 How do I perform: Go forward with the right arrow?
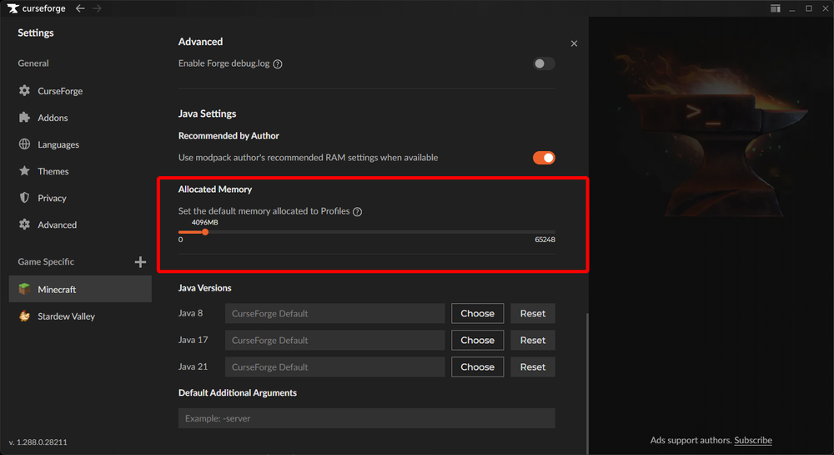pyautogui.click(x=97, y=8)
